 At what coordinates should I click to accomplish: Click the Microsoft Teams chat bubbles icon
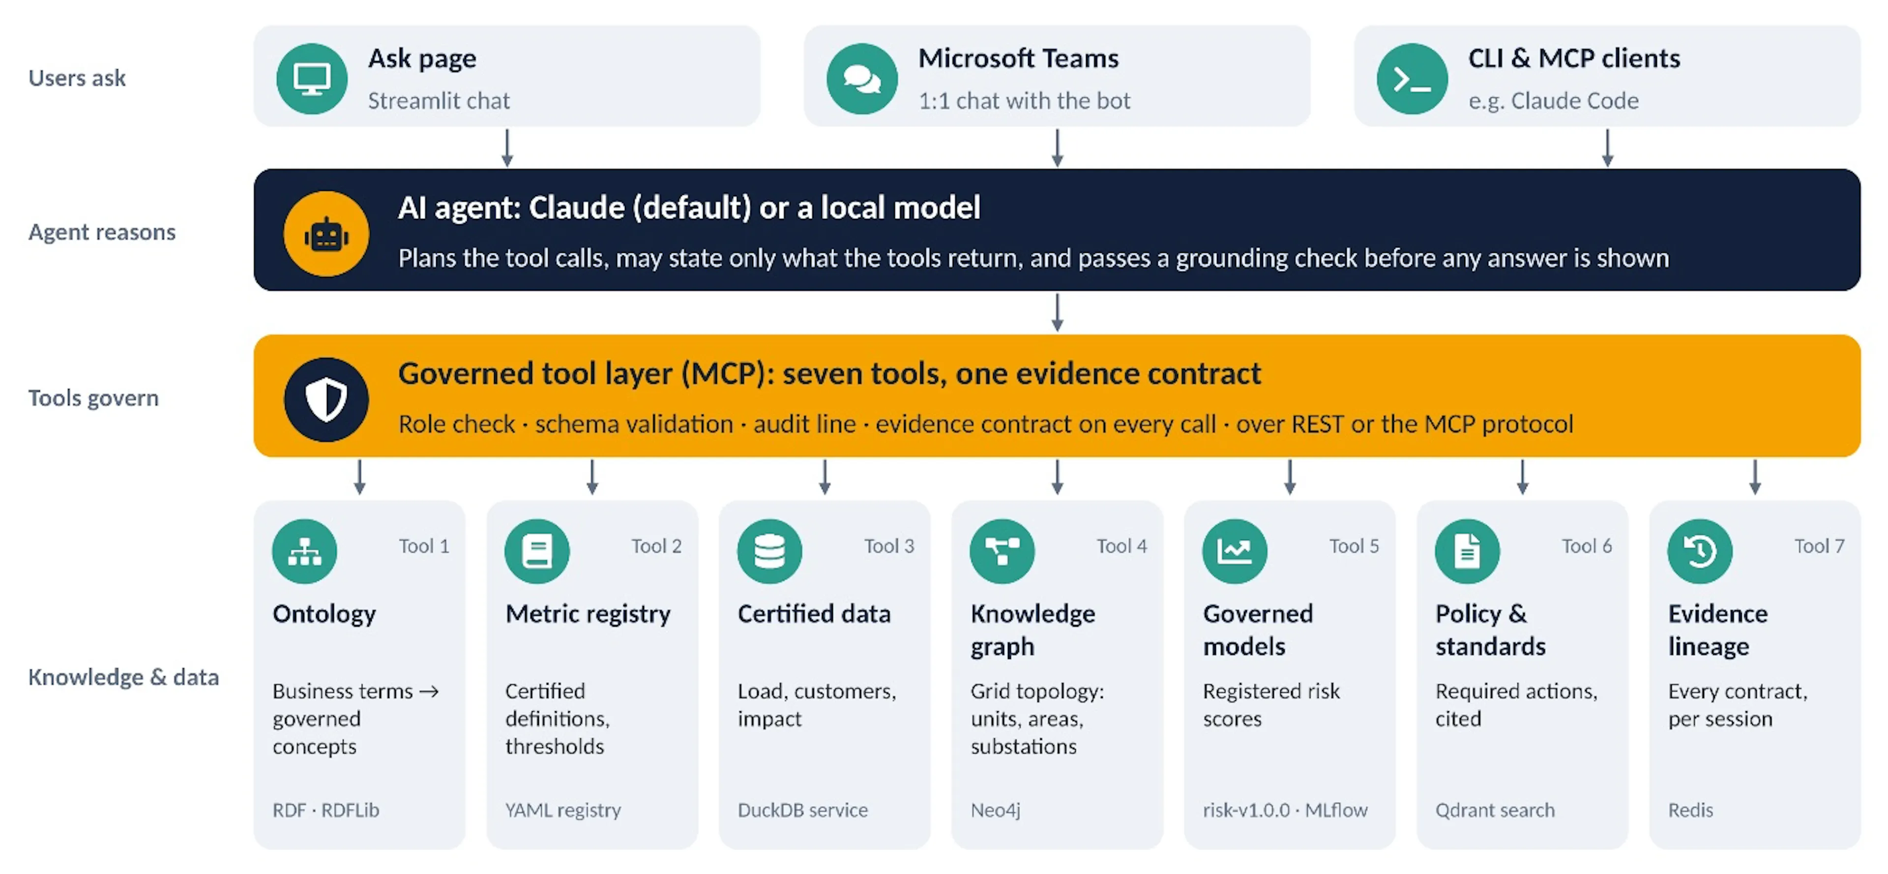[x=862, y=79]
